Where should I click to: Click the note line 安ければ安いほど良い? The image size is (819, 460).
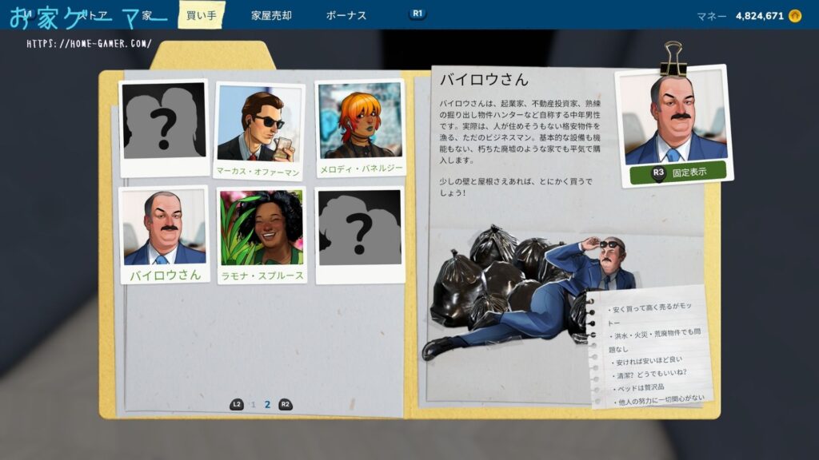click(648, 361)
